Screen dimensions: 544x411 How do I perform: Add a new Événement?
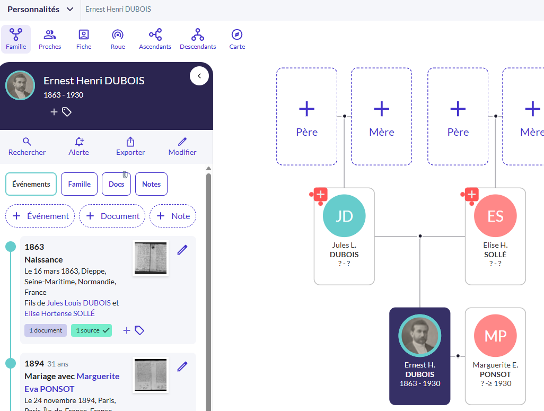pyautogui.click(x=40, y=216)
